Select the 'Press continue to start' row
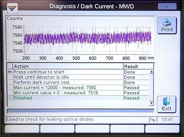This screenshot has width=184, height=137. [78, 72]
